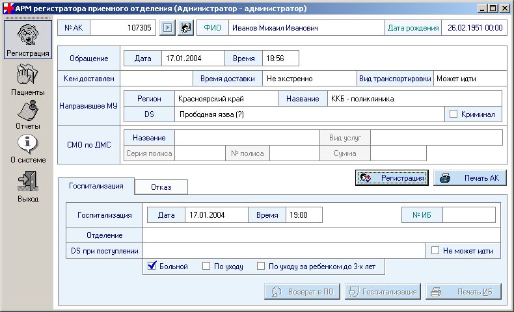Click the О системе info icon
The height and width of the screenshot is (312, 514).
pos(27,144)
